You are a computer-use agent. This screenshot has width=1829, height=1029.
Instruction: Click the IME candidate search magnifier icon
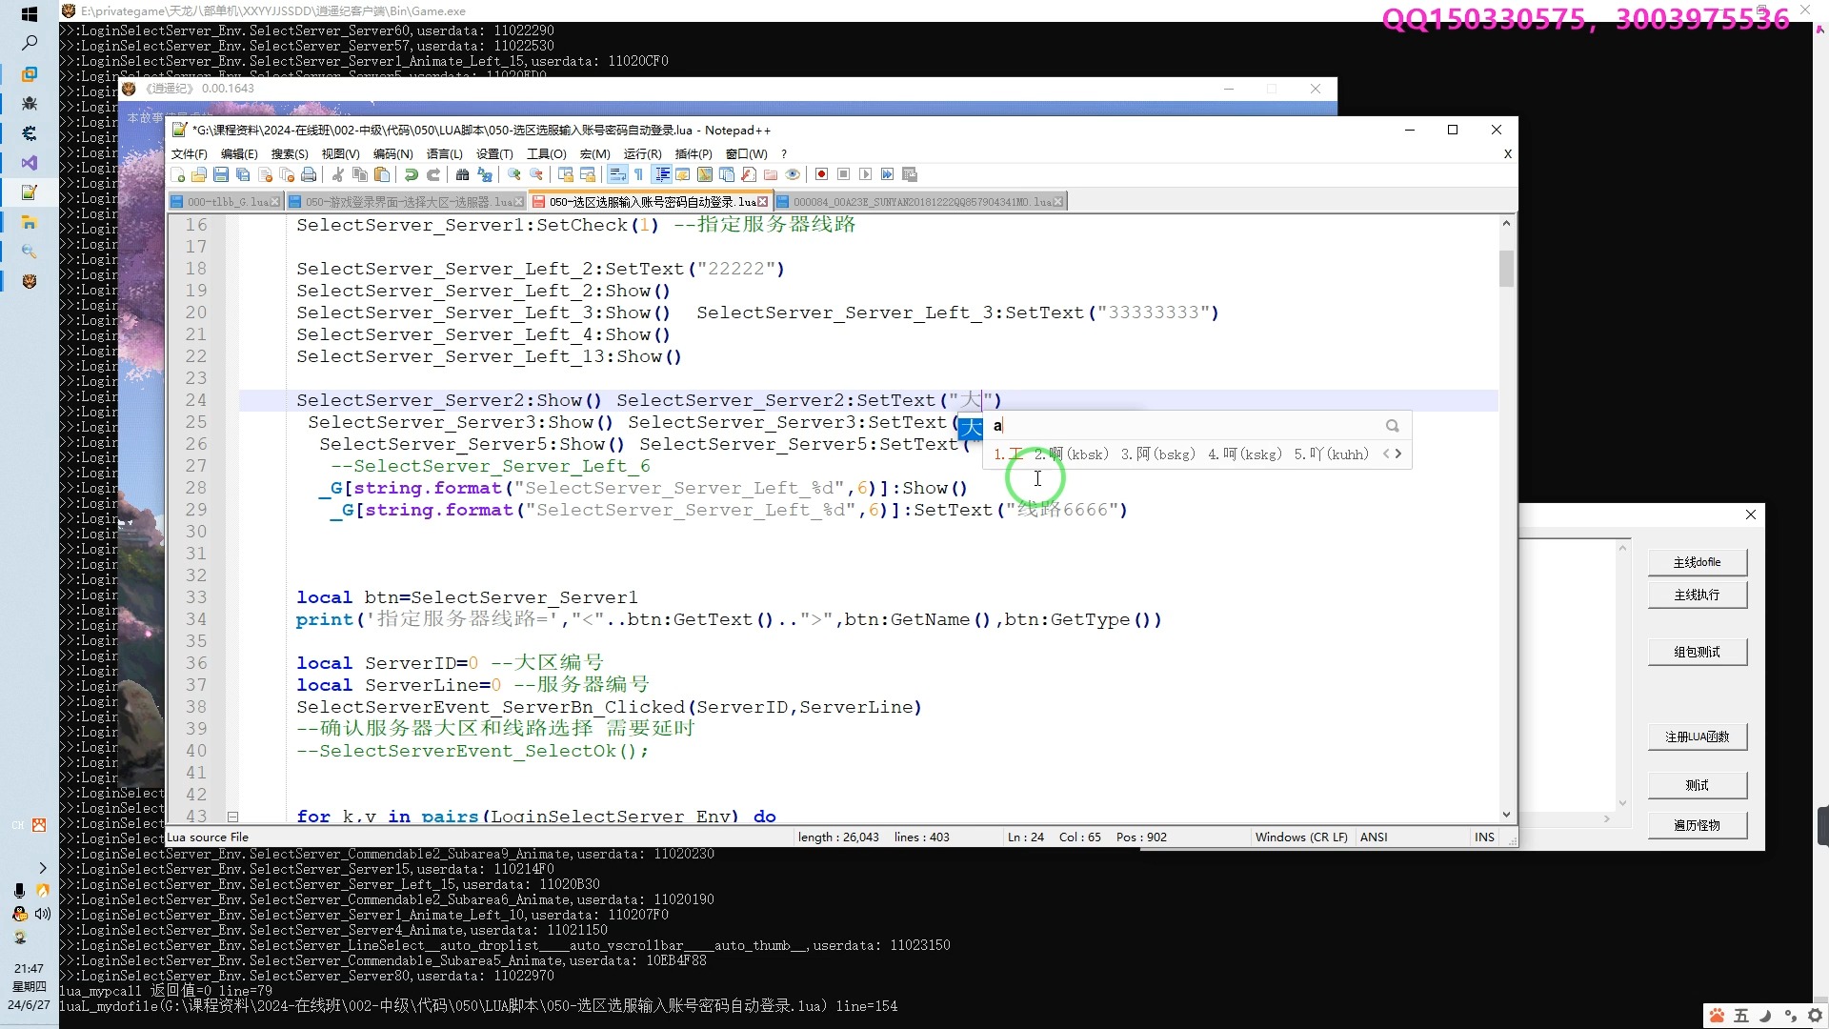point(1393,426)
